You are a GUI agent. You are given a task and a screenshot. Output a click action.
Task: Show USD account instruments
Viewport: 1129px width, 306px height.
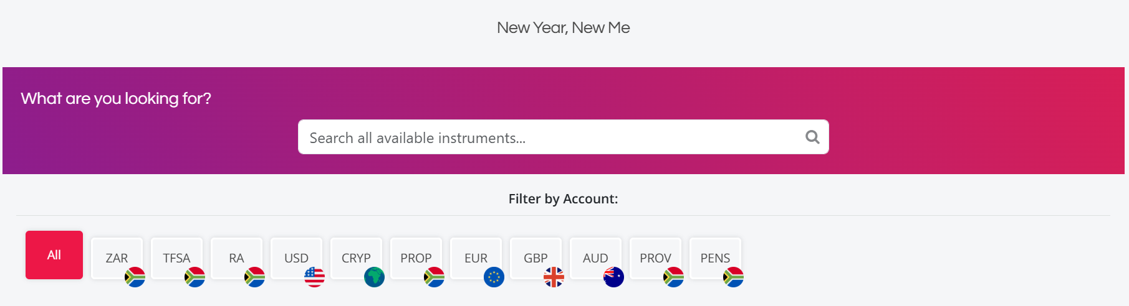click(296, 257)
